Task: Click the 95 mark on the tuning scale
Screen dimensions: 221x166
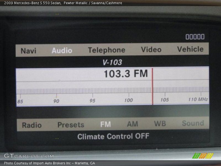Action: (x=93, y=101)
